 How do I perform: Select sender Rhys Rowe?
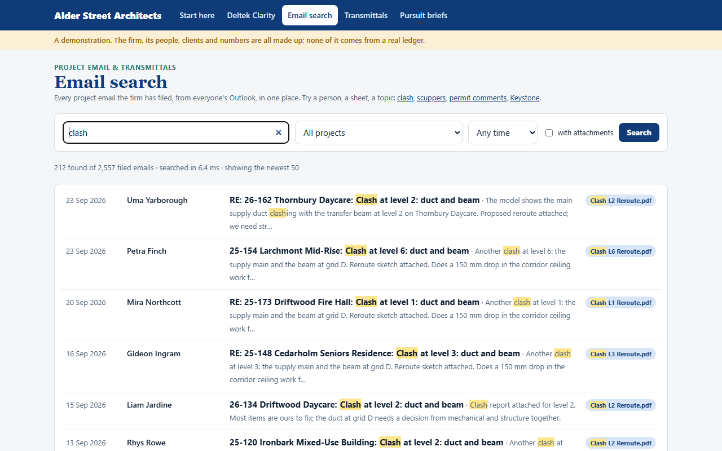[146, 443]
